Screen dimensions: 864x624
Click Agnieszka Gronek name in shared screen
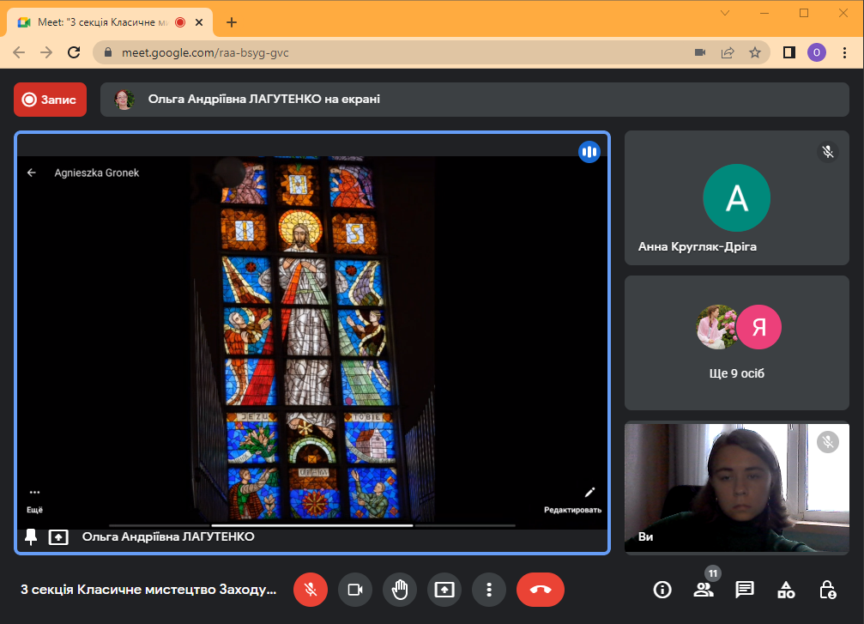[x=96, y=173]
